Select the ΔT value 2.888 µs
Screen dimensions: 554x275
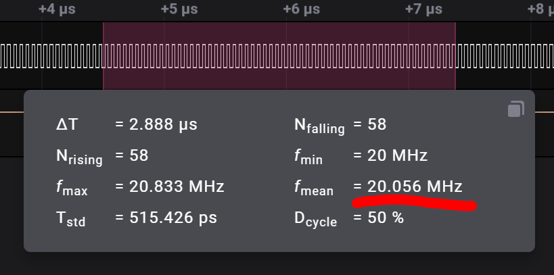(x=163, y=124)
